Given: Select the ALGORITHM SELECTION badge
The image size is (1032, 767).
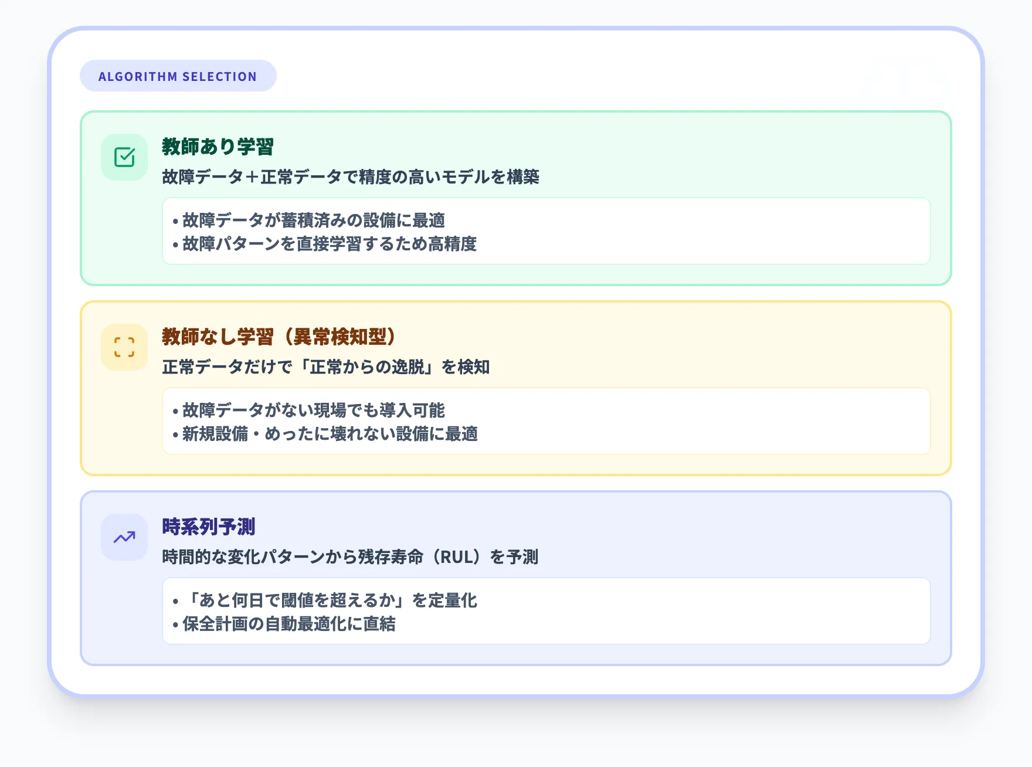Looking at the screenshot, I should click(x=178, y=76).
